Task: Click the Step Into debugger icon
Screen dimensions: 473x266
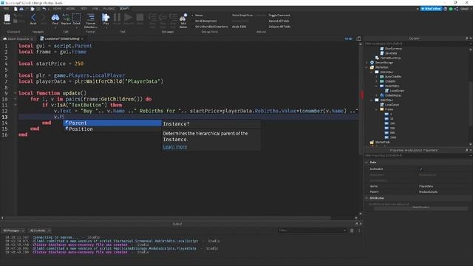Action: [152, 18]
